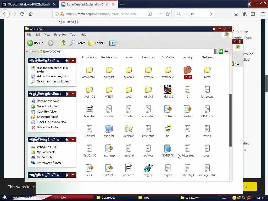Click the Back button in Explorer
This screenshot has width=268, height=201.
pyautogui.click(x=33, y=43)
